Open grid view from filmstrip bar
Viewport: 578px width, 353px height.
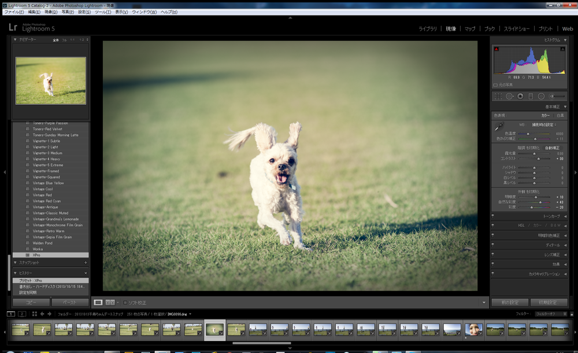[x=35, y=314]
